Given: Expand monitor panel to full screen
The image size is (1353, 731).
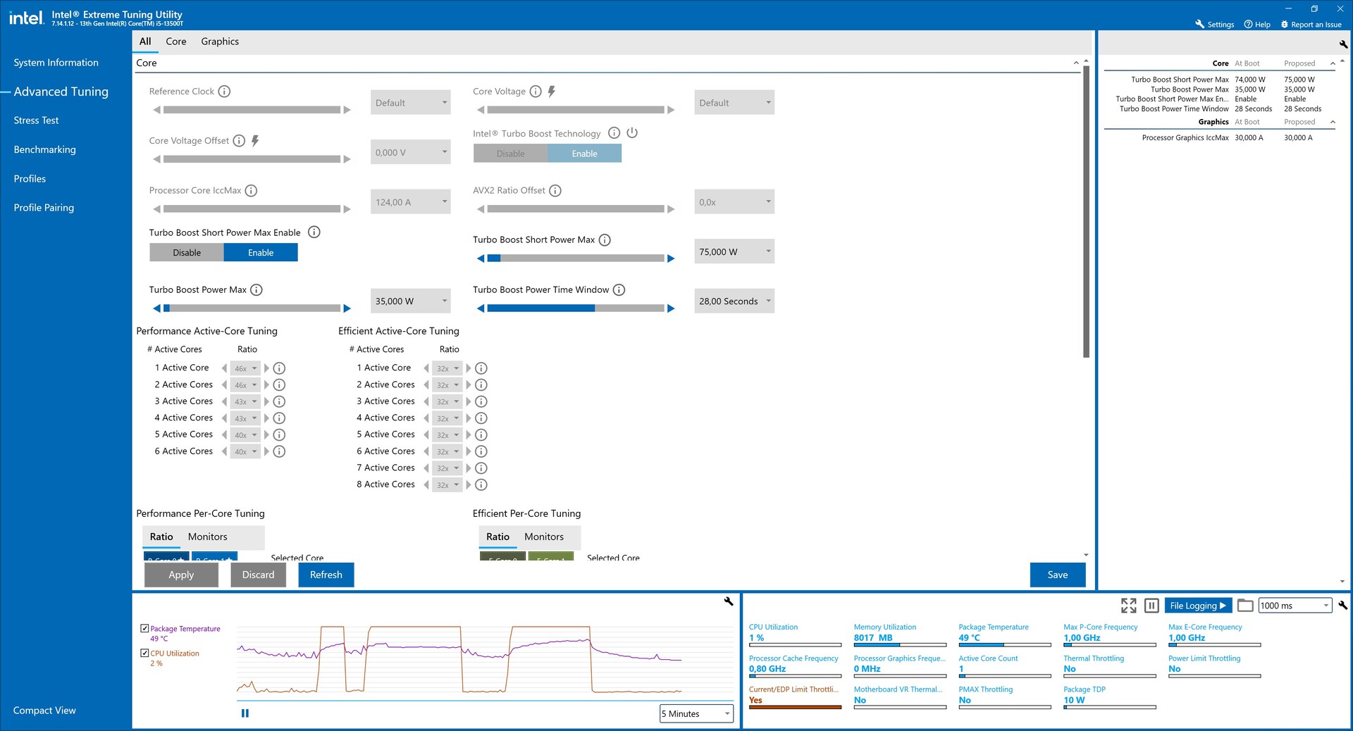Looking at the screenshot, I should click(1128, 606).
